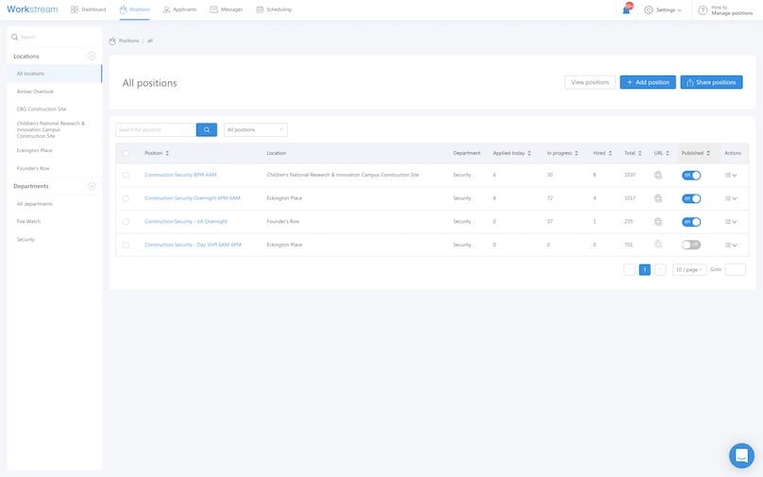
Task: Open the All positions filter dropdown
Action: coord(255,129)
